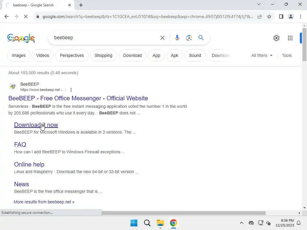The image size is (307, 230).
Task: Click the beebeep.net URL breadcrumb
Action: (43, 90)
